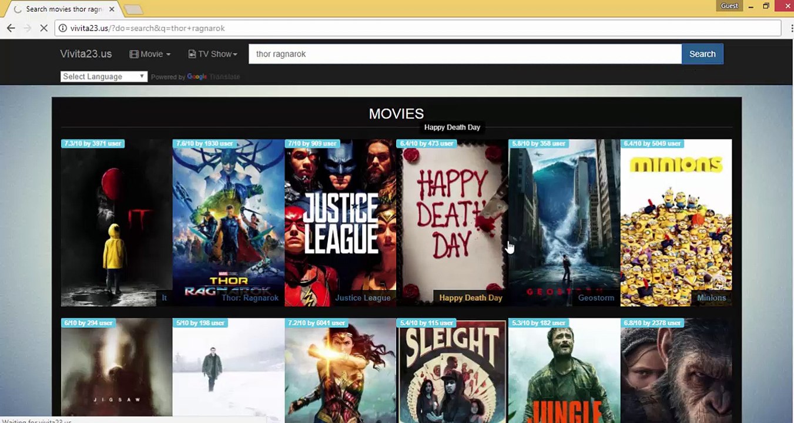The image size is (794, 423).
Task: Open the Geostorm movie poster
Action: tap(564, 223)
